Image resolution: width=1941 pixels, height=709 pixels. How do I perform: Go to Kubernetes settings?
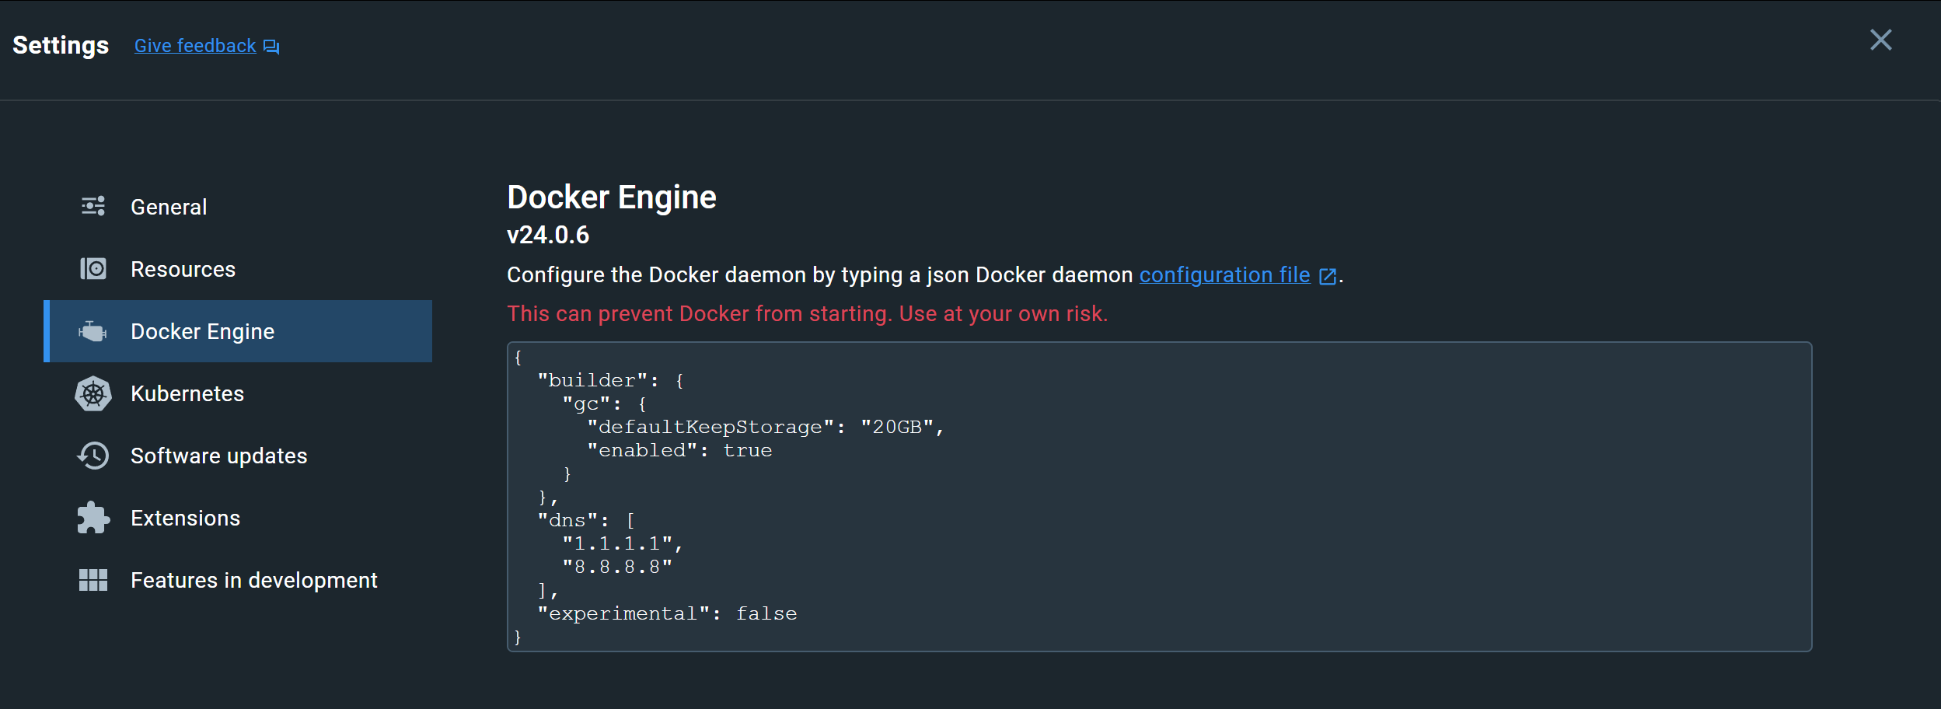(238, 393)
